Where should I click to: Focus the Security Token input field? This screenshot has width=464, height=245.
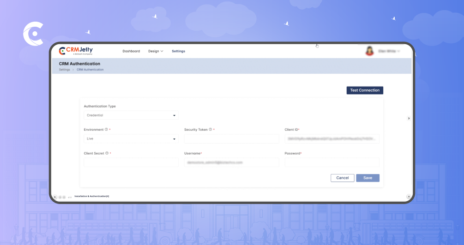231,139
